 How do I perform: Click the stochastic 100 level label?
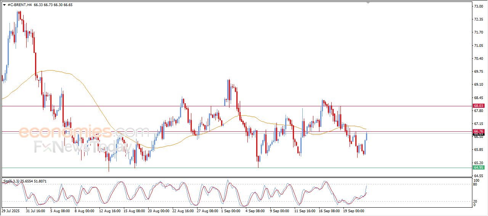477,180
